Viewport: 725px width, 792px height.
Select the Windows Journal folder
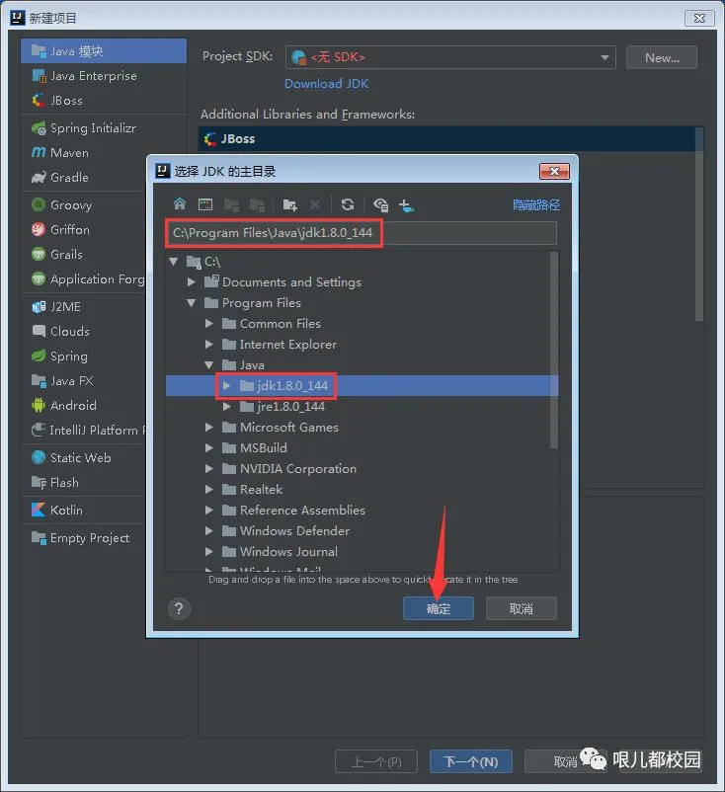coord(362,552)
